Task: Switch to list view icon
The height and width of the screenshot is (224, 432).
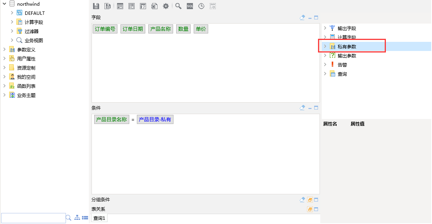Action: (x=85, y=218)
